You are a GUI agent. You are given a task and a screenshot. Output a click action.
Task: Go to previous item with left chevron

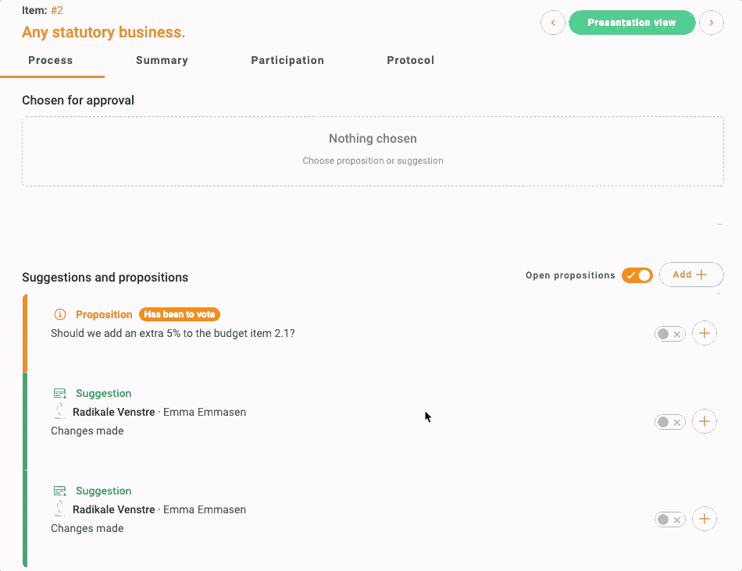click(x=553, y=23)
